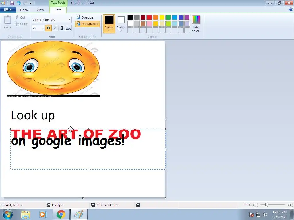Click the network tray icon
The width and height of the screenshot is (294, 220).
click(x=258, y=215)
